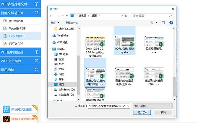Select 百度知道账号.xlsx file

[154, 45]
